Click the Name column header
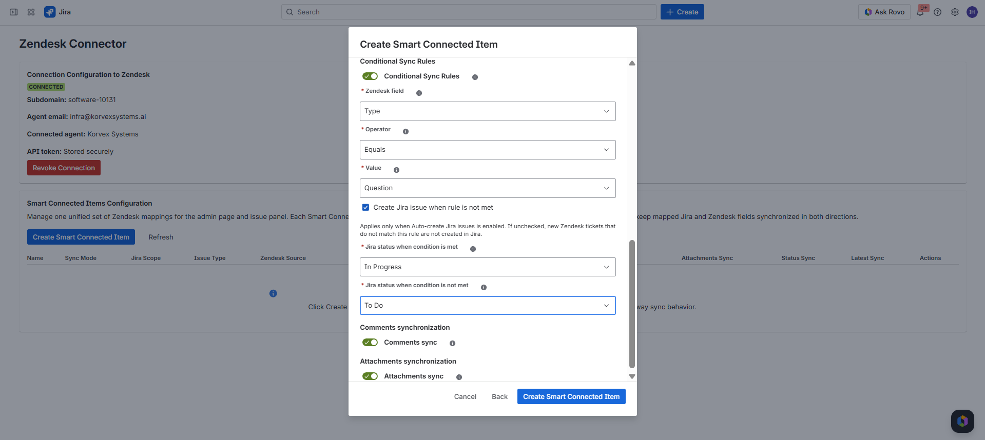The width and height of the screenshot is (985, 440). coord(35,258)
